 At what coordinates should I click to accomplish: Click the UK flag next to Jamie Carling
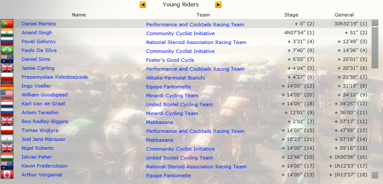[x=7, y=68]
